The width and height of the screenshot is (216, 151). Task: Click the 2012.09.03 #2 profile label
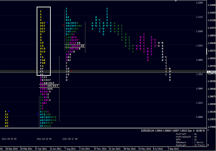(9, 139)
